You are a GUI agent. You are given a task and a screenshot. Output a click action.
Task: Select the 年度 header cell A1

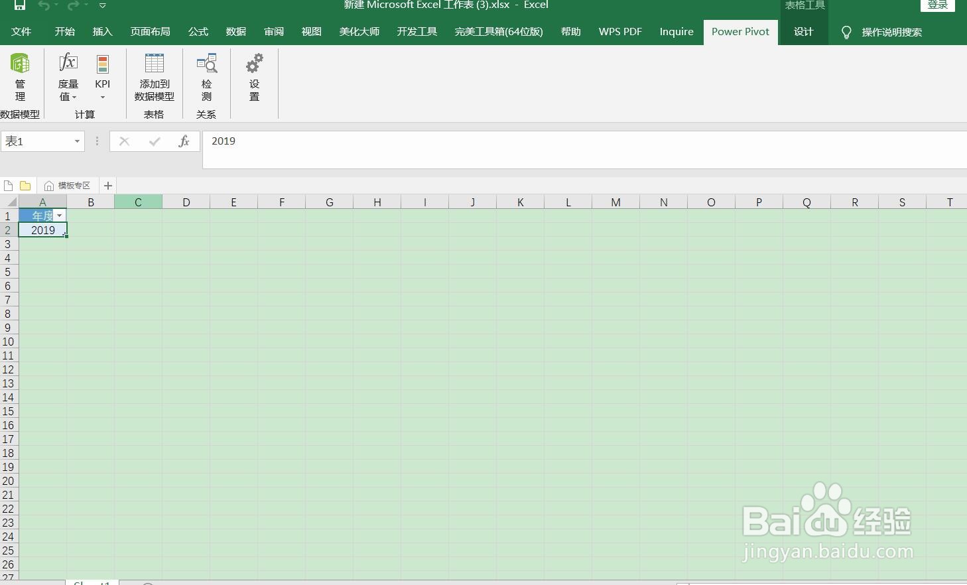tap(43, 216)
